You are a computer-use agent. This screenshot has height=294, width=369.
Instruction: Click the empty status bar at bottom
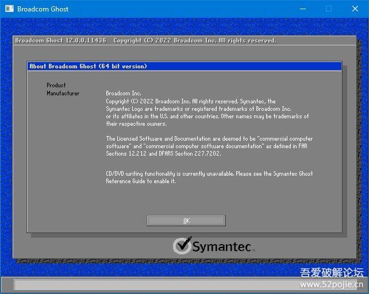[155, 285]
